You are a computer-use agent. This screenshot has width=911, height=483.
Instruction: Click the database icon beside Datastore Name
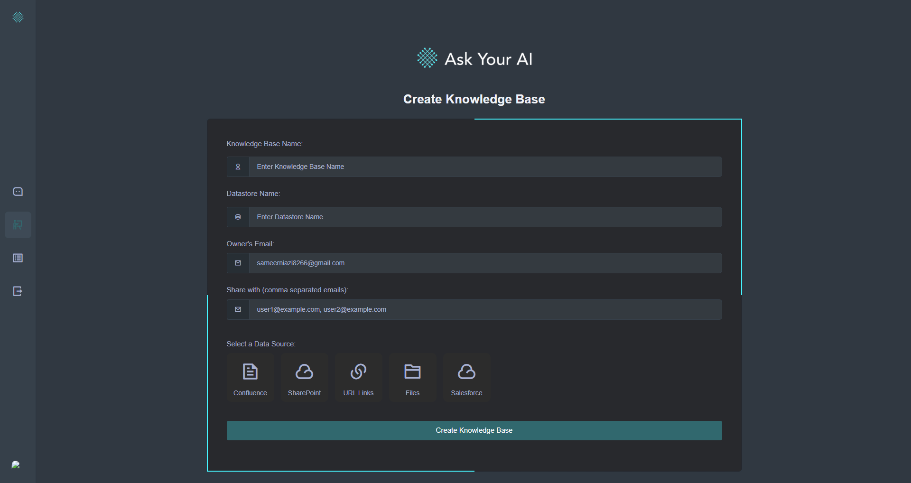pos(238,217)
